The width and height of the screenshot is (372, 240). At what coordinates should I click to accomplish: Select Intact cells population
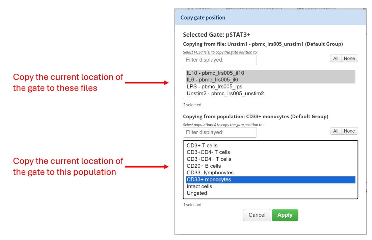[x=199, y=186]
